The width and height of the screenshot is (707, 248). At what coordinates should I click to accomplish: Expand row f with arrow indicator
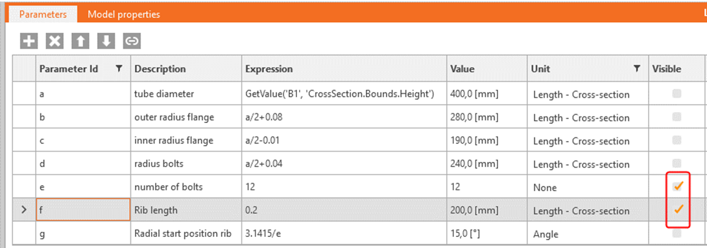point(24,210)
